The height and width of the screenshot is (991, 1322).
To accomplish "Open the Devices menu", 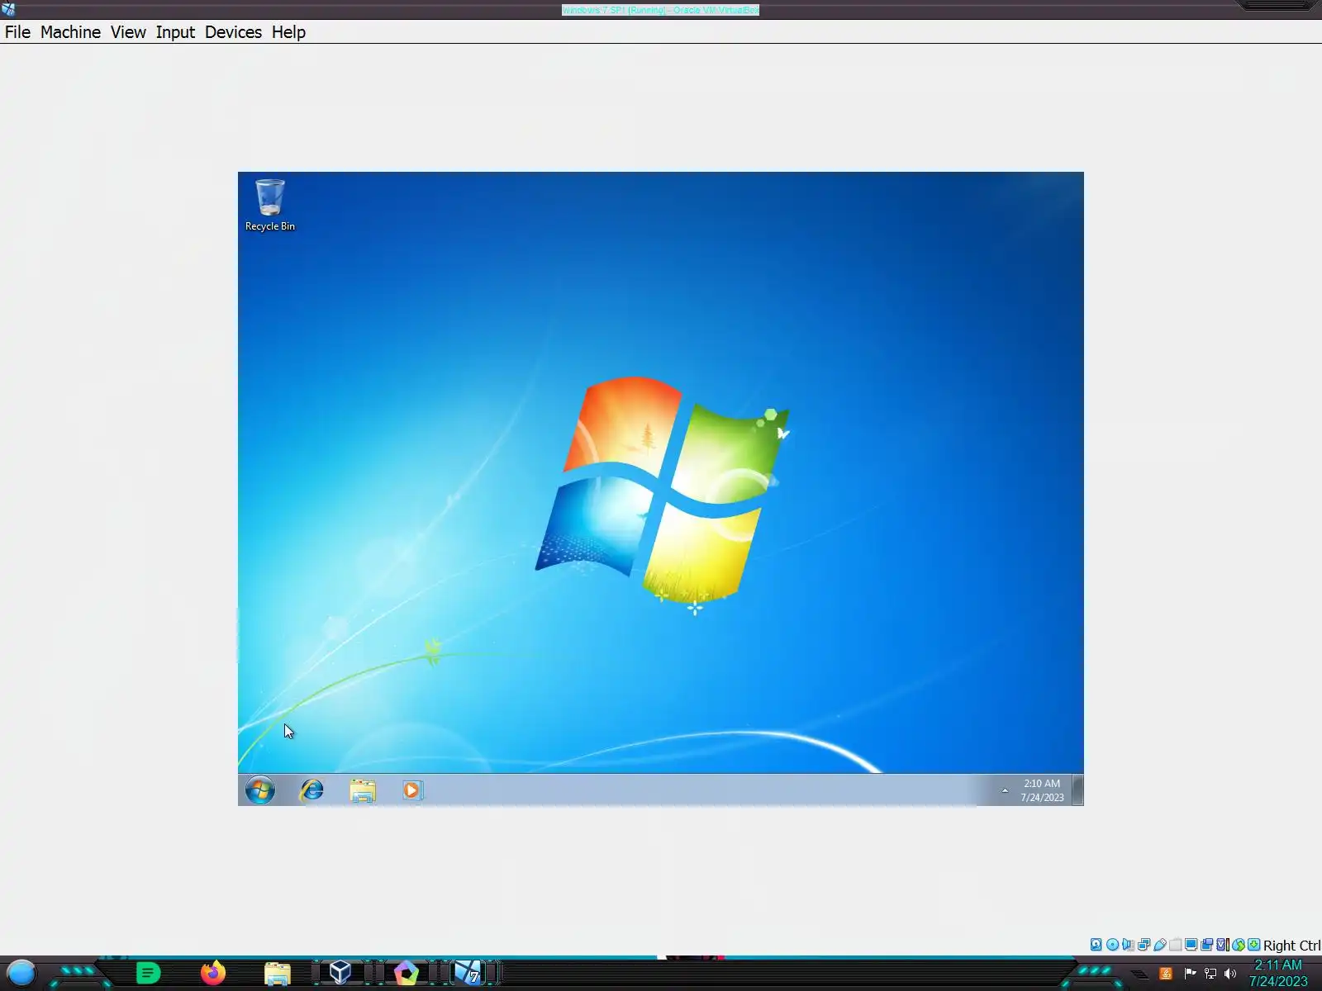I will coord(233,32).
